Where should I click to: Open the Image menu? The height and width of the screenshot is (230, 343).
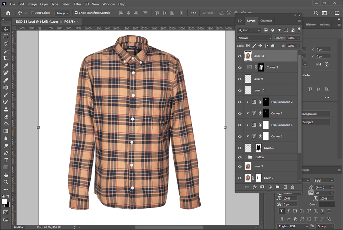point(32,4)
